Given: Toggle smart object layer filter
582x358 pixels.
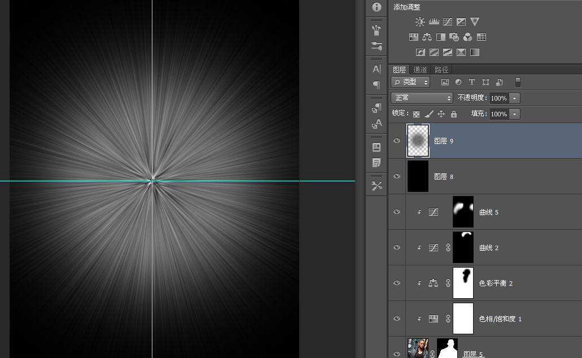Looking at the screenshot, I should pyautogui.click(x=500, y=82).
